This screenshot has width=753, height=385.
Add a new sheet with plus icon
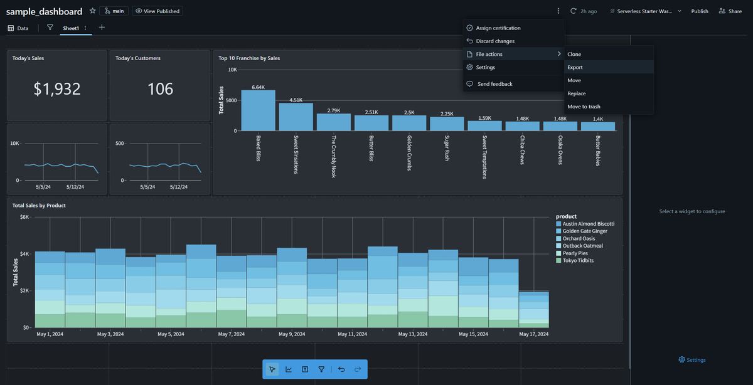pyautogui.click(x=102, y=28)
